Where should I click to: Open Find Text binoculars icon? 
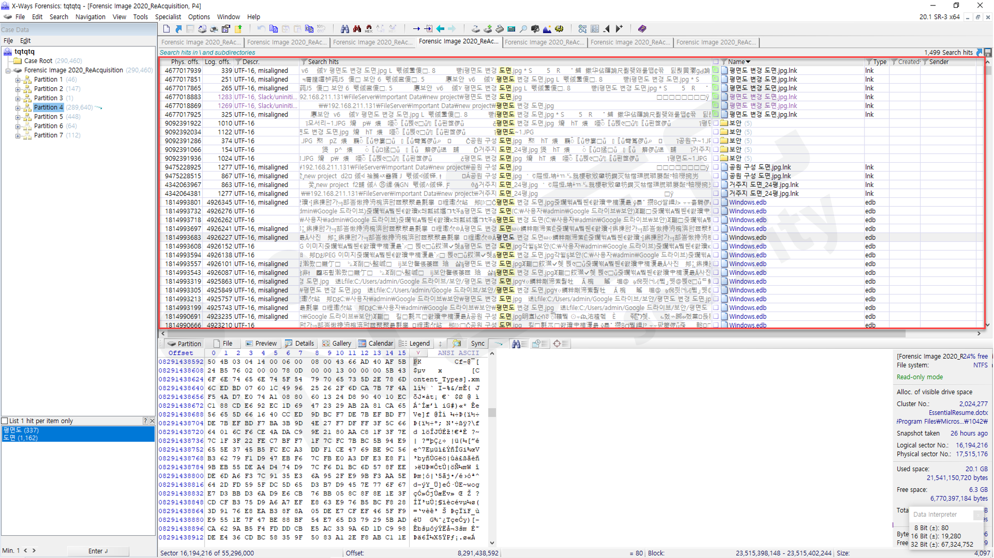coord(345,29)
